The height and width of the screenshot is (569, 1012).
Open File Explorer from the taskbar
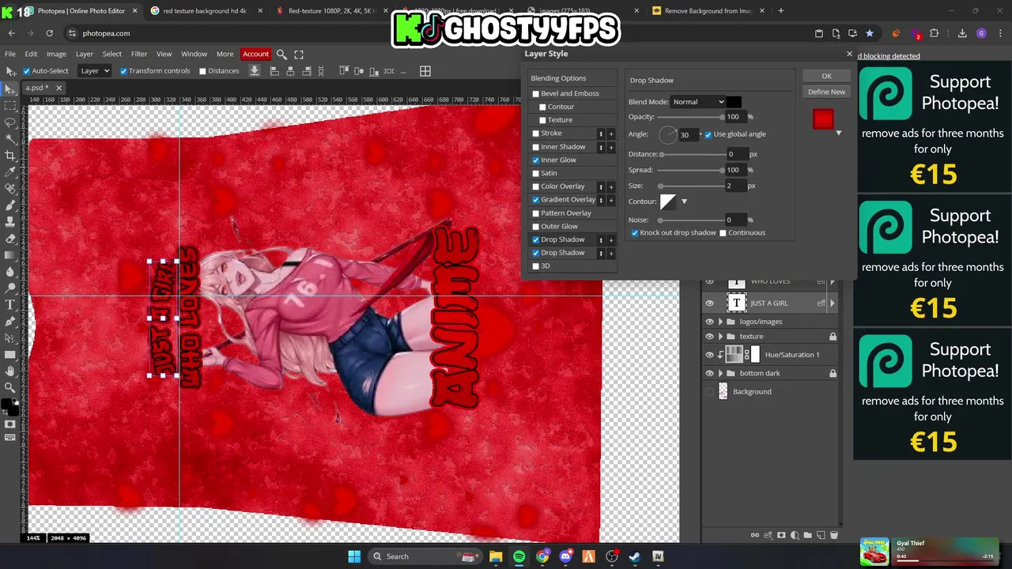point(496,556)
